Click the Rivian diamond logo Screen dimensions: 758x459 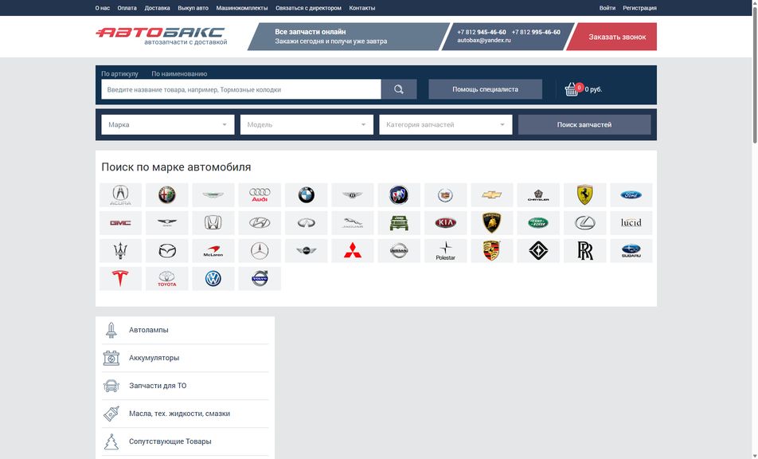538,251
